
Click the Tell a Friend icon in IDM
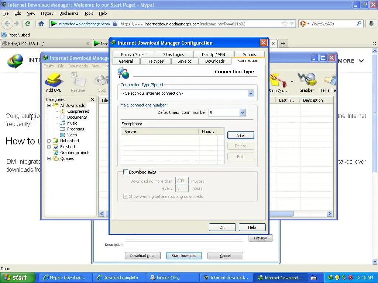pyautogui.click(x=328, y=82)
